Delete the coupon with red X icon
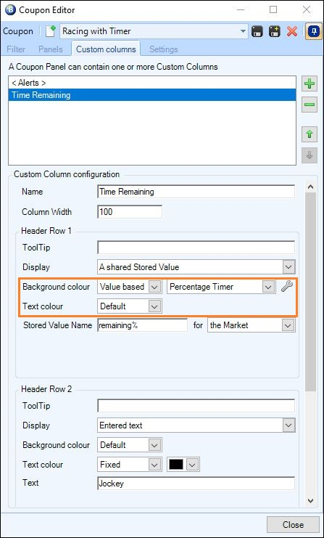The image size is (324, 538). 292,31
